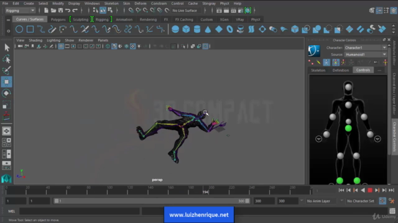Create a NURBS plane from the shelf
This screenshot has width=398, height=223.
(x=219, y=29)
